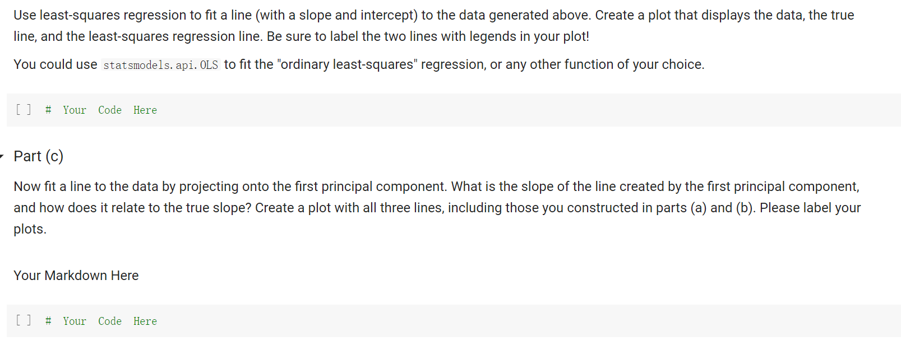Click the first "# Your Code Here" comment
This screenshot has width=901, height=345.
click(102, 110)
